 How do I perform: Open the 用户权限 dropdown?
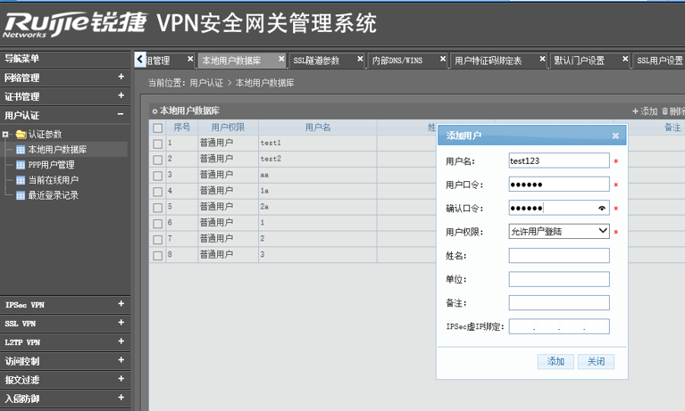[x=559, y=232]
